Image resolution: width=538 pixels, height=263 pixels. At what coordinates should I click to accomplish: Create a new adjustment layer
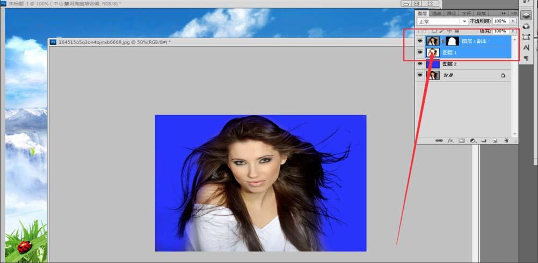click(x=472, y=141)
